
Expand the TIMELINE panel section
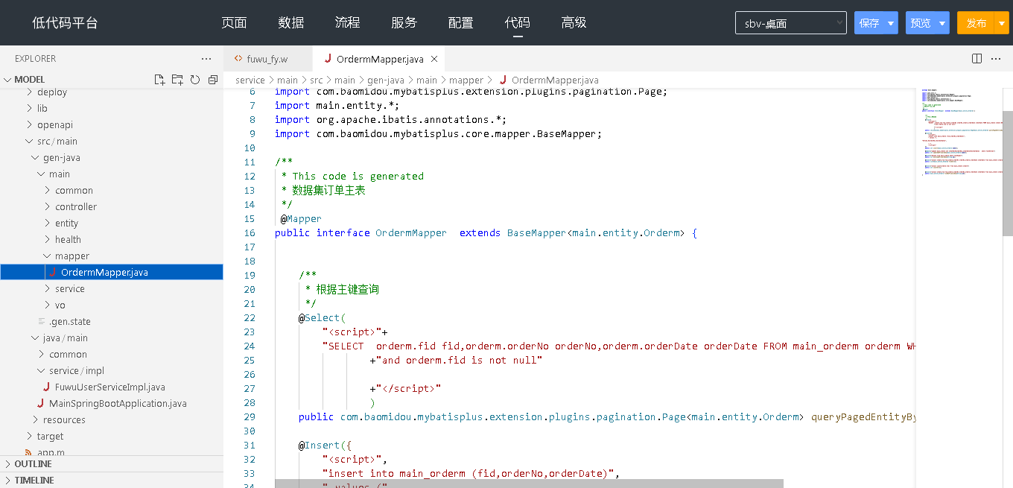pyautogui.click(x=34, y=481)
